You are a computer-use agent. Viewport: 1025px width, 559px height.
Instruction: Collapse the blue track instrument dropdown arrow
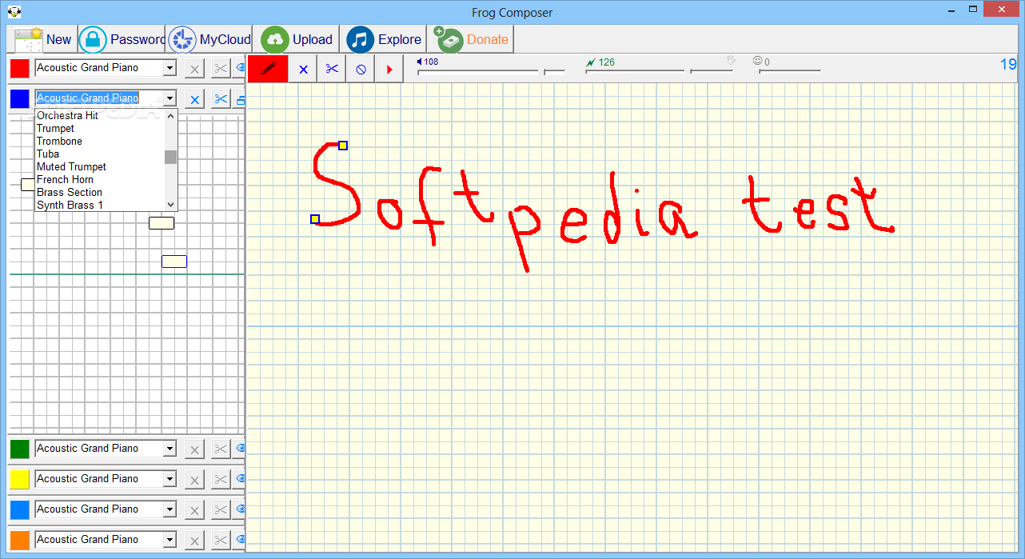pyautogui.click(x=170, y=99)
